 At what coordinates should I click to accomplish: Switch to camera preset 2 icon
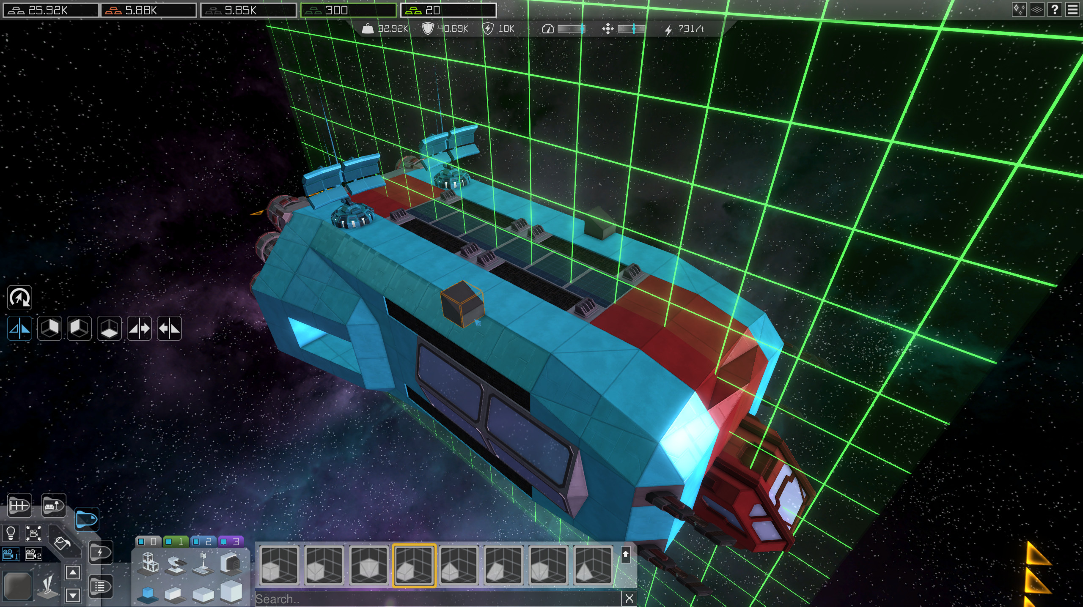(34, 555)
